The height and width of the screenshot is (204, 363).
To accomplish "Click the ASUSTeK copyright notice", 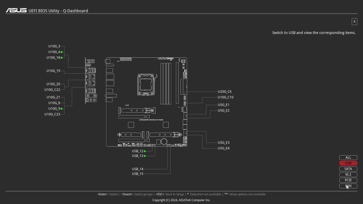I will click(x=181, y=200).
